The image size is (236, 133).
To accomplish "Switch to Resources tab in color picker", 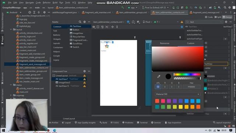I will (x=164, y=43).
